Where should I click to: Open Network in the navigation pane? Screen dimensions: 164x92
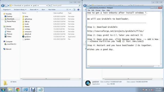point(8,49)
